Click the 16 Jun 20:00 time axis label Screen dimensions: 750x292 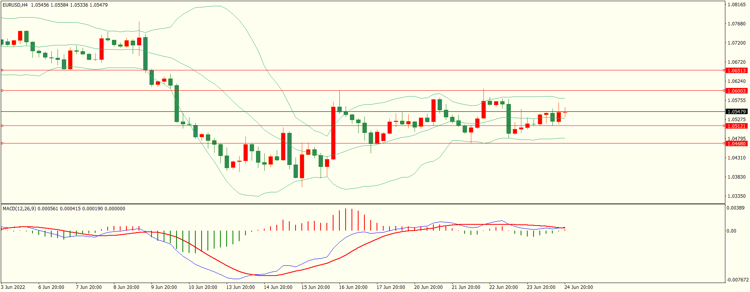(353, 287)
